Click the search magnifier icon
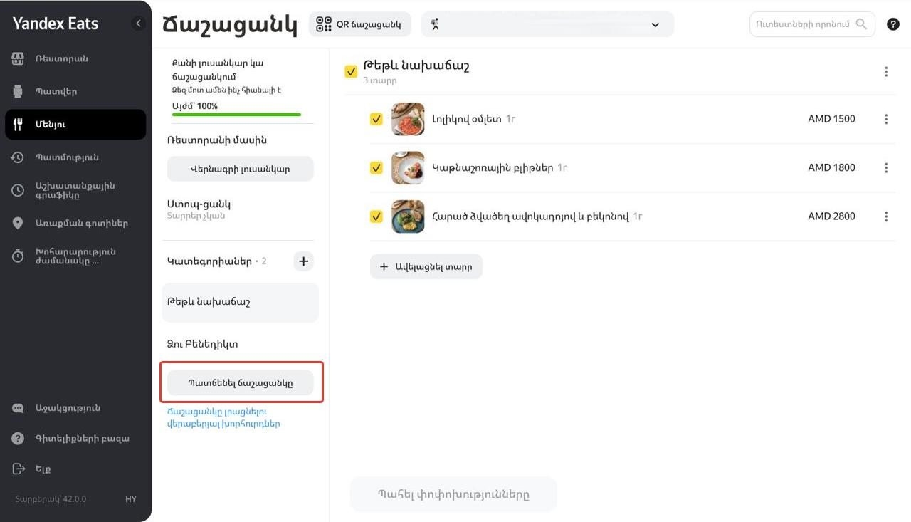 point(862,24)
